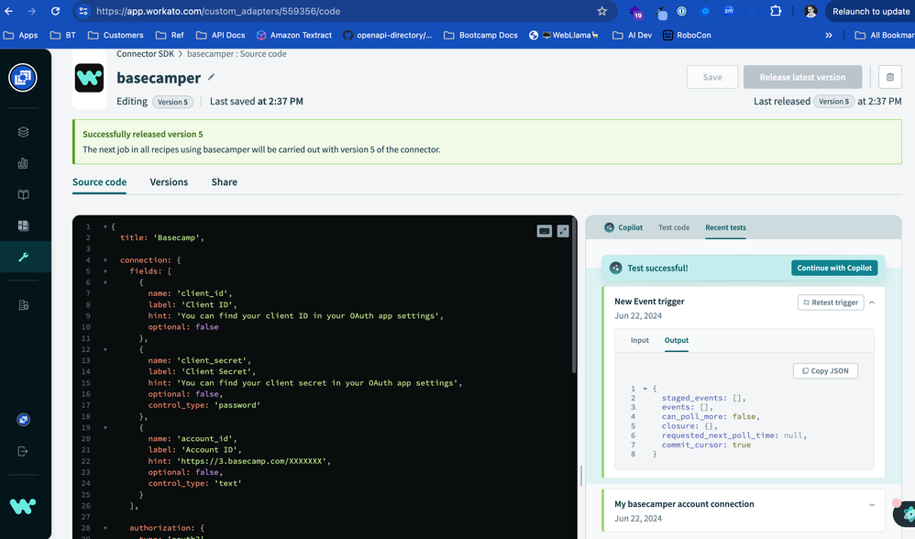The image size is (915, 539).
Task: Click the pencil icon beside basecamper
Action: pos(212,77)
